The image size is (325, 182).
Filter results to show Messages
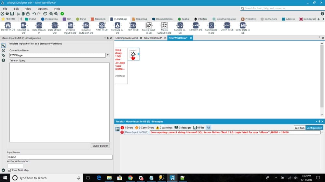coord(183,128)
